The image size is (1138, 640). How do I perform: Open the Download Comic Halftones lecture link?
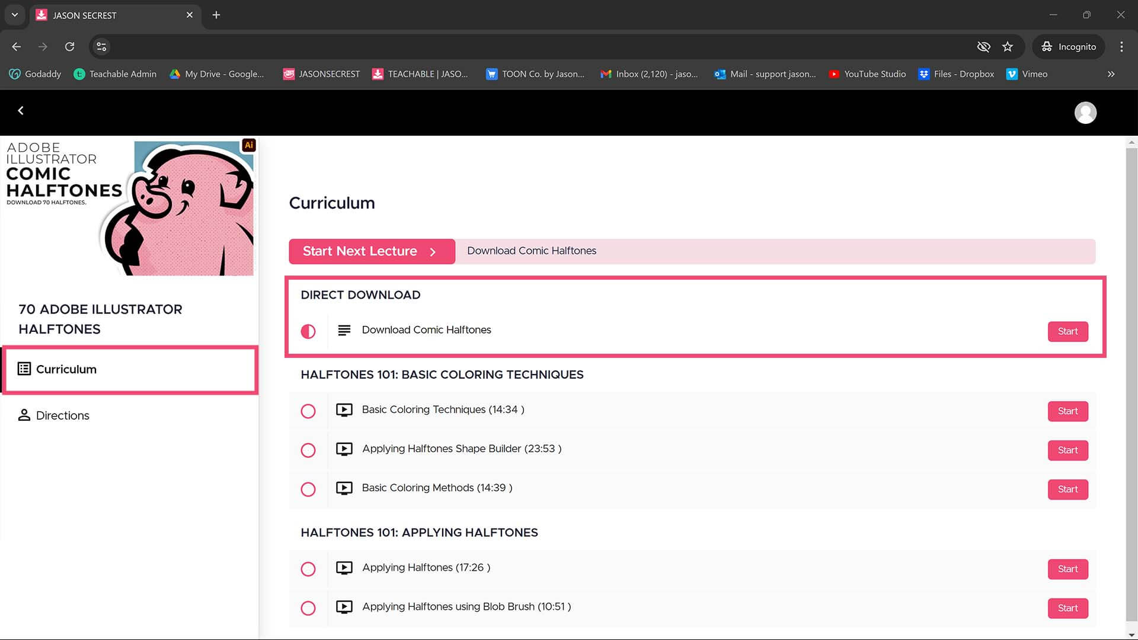pyautogui.click(x=426, y=330)
